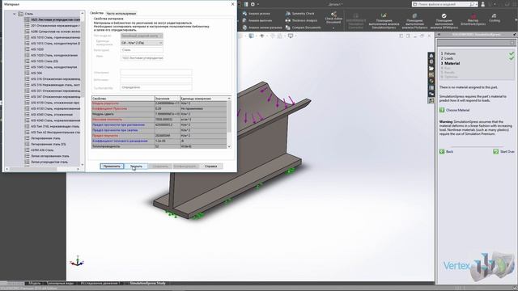The image size is (518, 291).
Task: Open FloXpress analysis helper
Action: click(x=414, y=21)
